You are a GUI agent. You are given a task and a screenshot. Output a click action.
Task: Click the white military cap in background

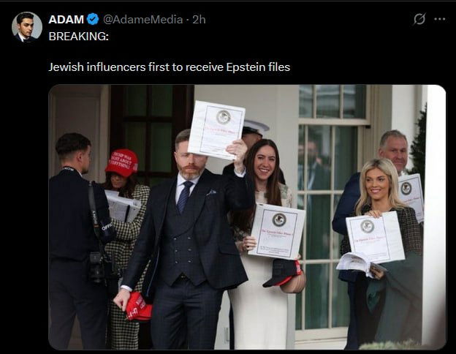tap(254, 127)
